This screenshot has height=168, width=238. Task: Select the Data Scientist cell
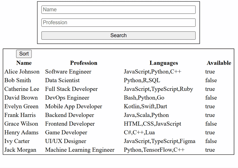[x=62, y=80]
